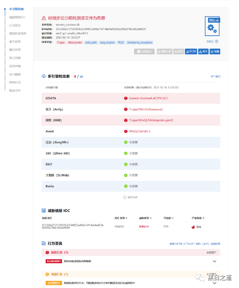Click 全部展开 in the 高危行为 bar
The image size is (239, 288).
(211, 253)
